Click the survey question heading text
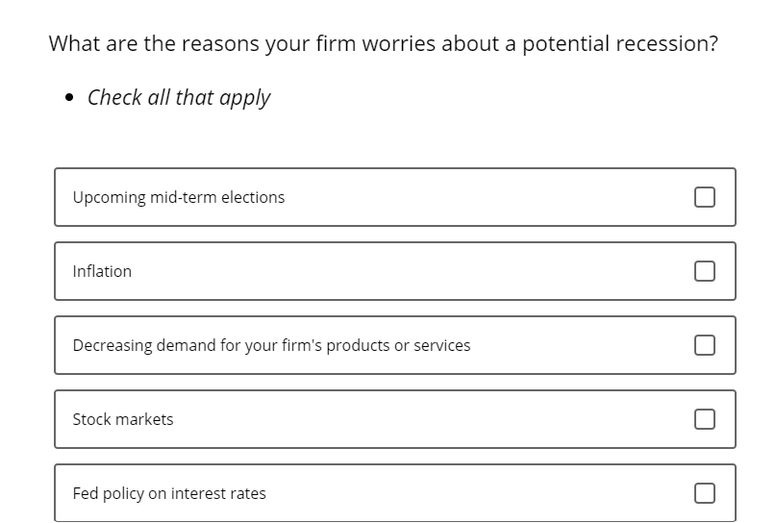Screen dimensions: 776x523 383,44
